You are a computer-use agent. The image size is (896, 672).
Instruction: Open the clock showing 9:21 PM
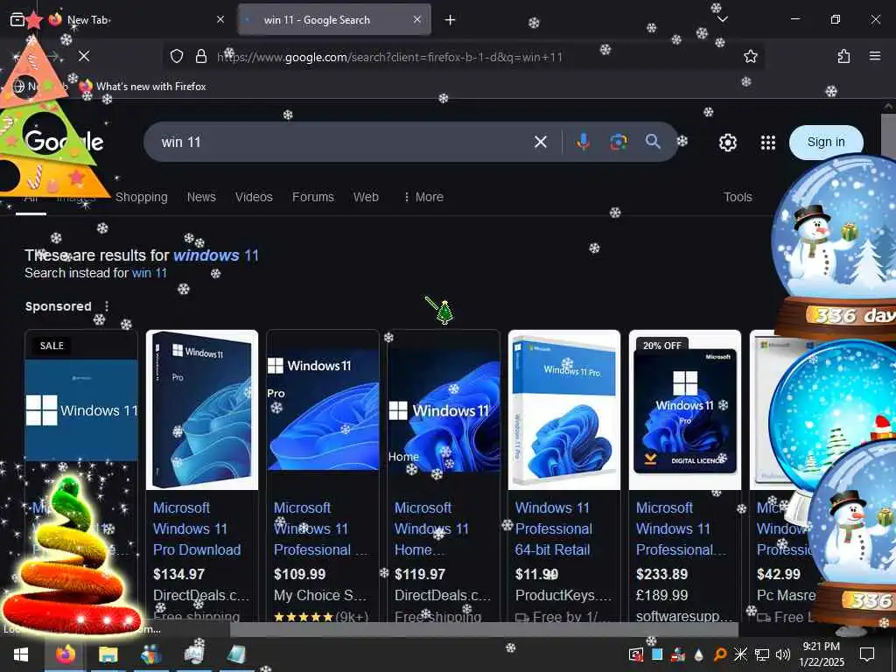[x=821, y=654]
